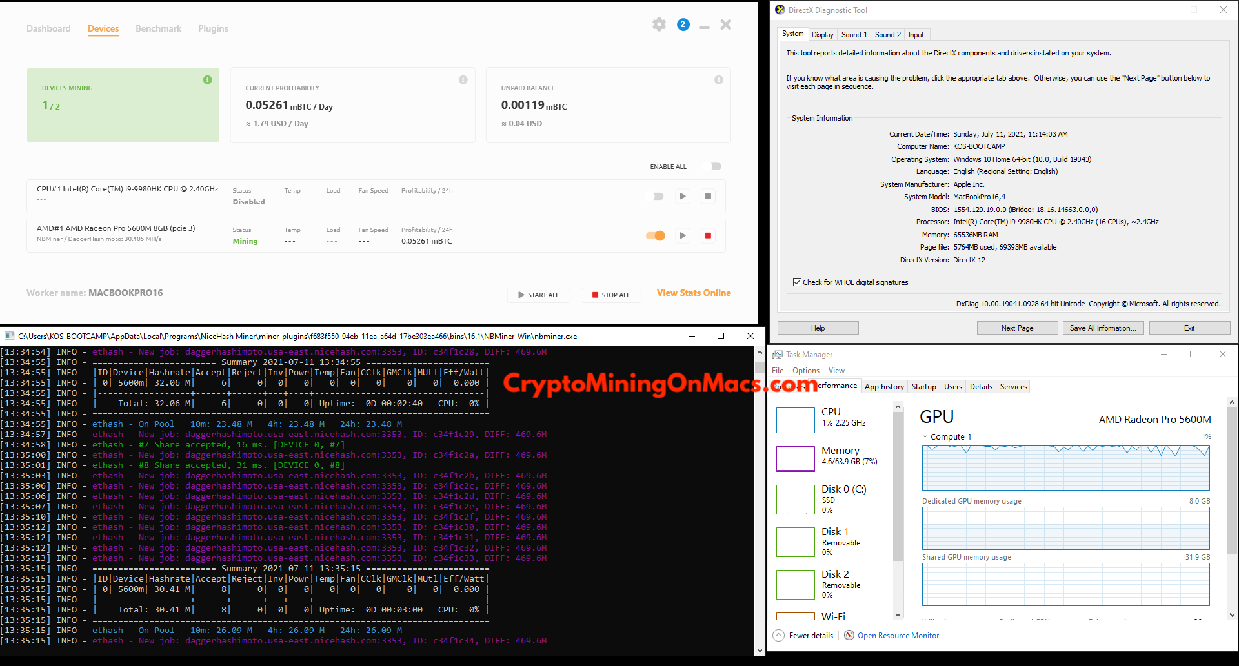This screenshot has height=666, width=1239.
Task: Select the Devices tab in NiceHash
Action: (103, 28)
